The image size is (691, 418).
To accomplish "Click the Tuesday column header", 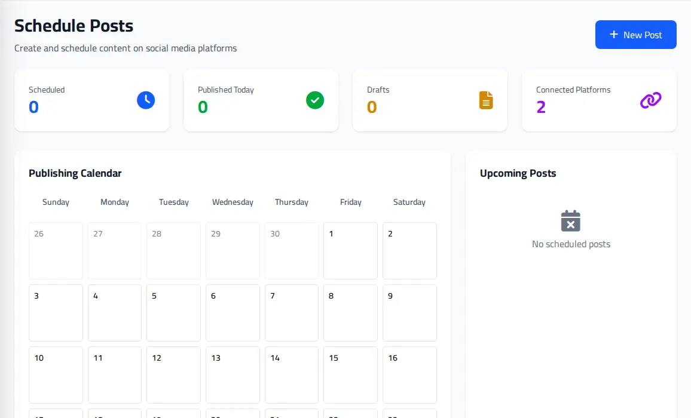I will (173, 202).
